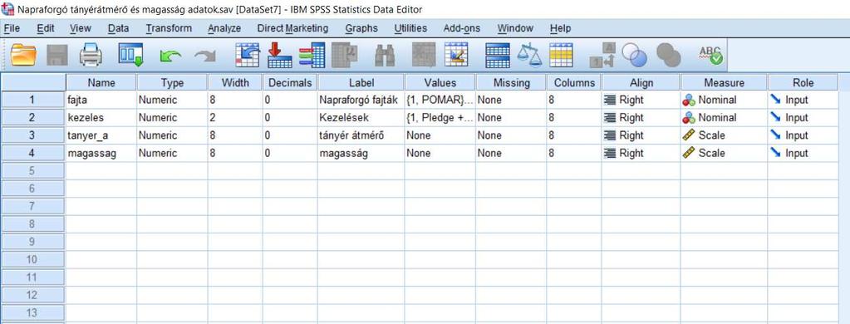Open Role Input cell for fajta
Screen dimensions: 850x324
click(x=803, y=100)
